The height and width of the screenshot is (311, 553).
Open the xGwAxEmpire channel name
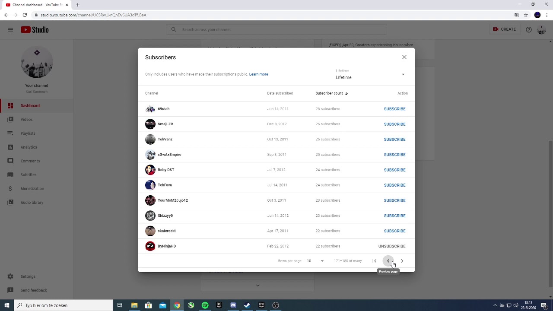tap(169, 155)
